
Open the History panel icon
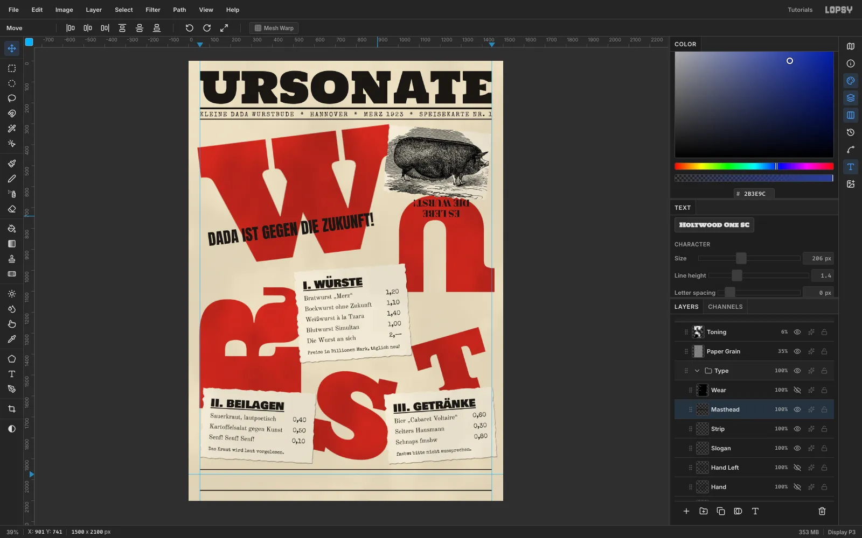point(851,132)
